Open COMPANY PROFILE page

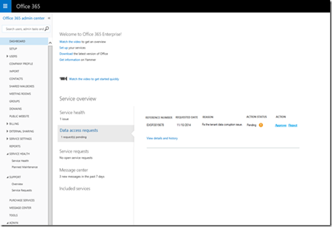pyautogui.click(x=21, y=64)
